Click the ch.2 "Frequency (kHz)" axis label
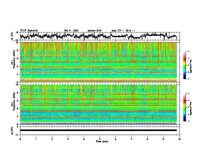Viewport: 202px width, 156px height. click(x=14, y=101)
